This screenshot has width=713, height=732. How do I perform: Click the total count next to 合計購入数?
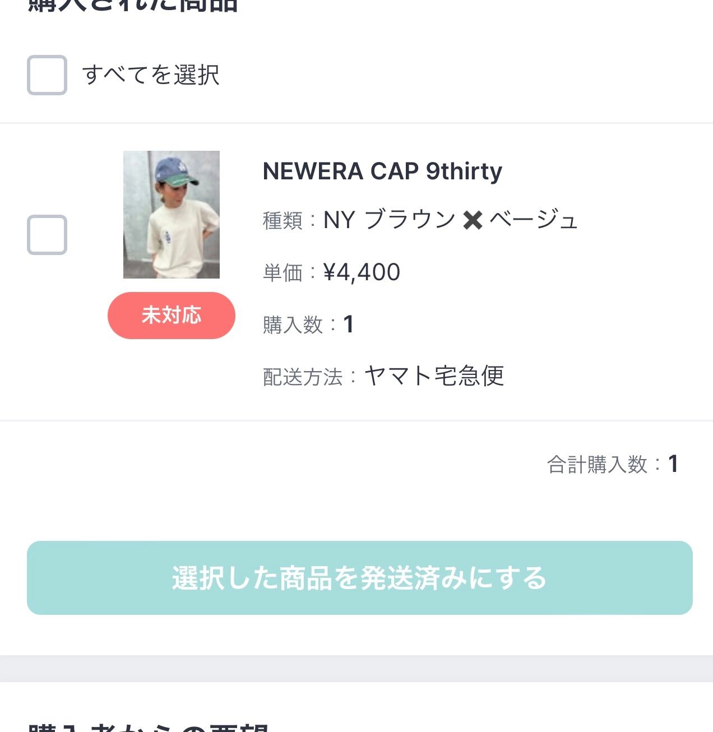(x=673, y=464)
